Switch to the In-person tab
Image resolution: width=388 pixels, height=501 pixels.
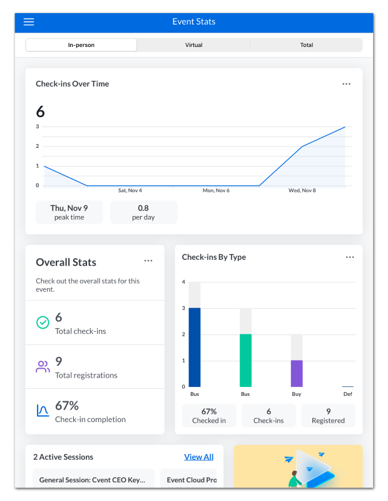pyautogui.click(x=81, y=45)
